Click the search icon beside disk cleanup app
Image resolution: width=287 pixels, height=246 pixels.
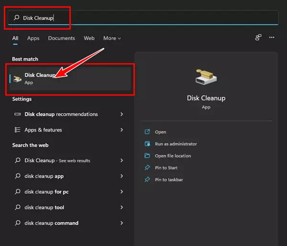pos(18,176)
